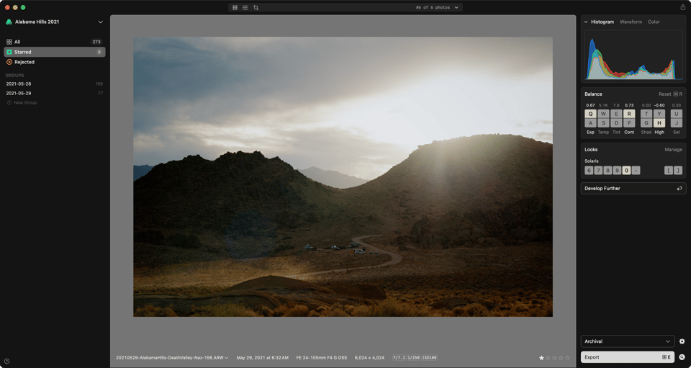Click Develop Further button

pos(633,189)
